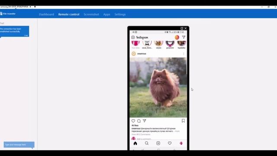Open the second story thumbnail
The height and width of the screenshot is (156, 277).
point(147,45)
